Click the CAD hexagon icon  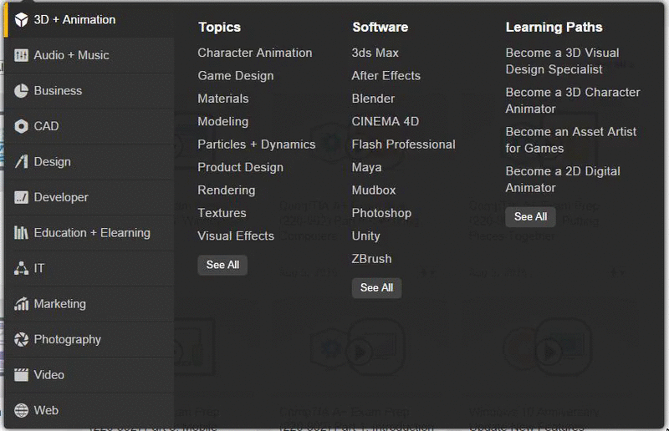22,126
